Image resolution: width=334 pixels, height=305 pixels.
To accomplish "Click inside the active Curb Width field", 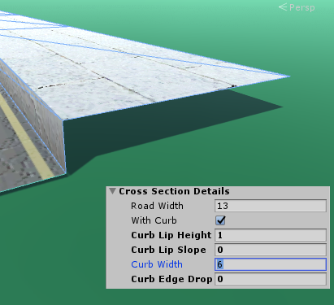I will [x=271, y=264].
